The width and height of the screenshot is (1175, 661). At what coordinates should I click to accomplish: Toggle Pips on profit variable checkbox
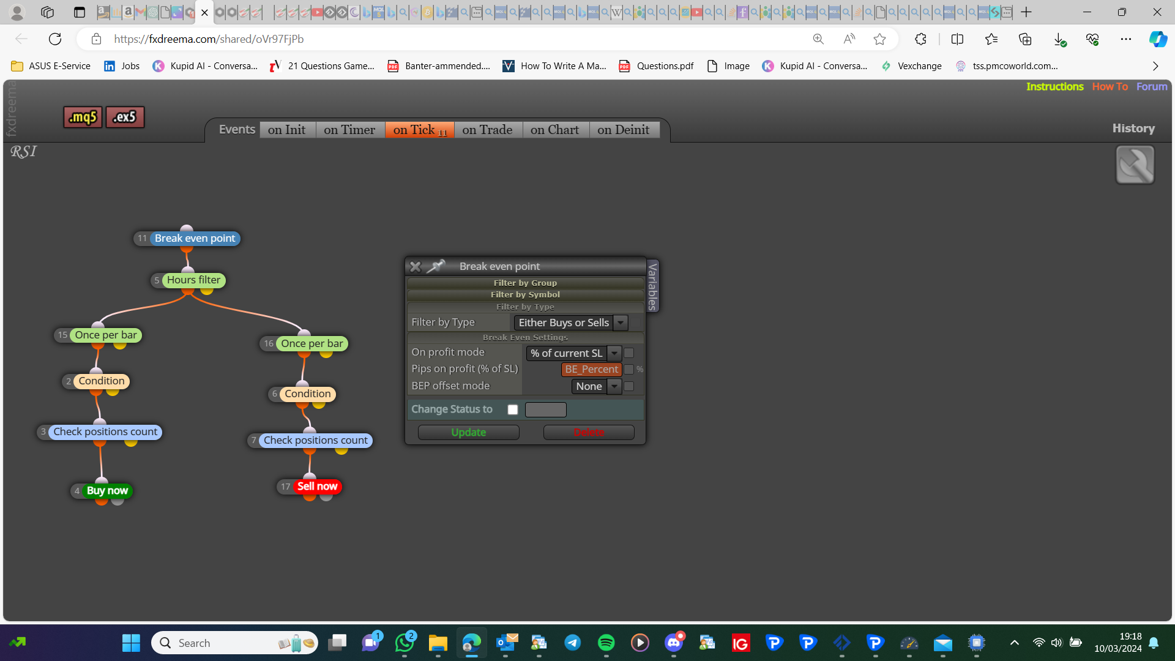[629, 370]
